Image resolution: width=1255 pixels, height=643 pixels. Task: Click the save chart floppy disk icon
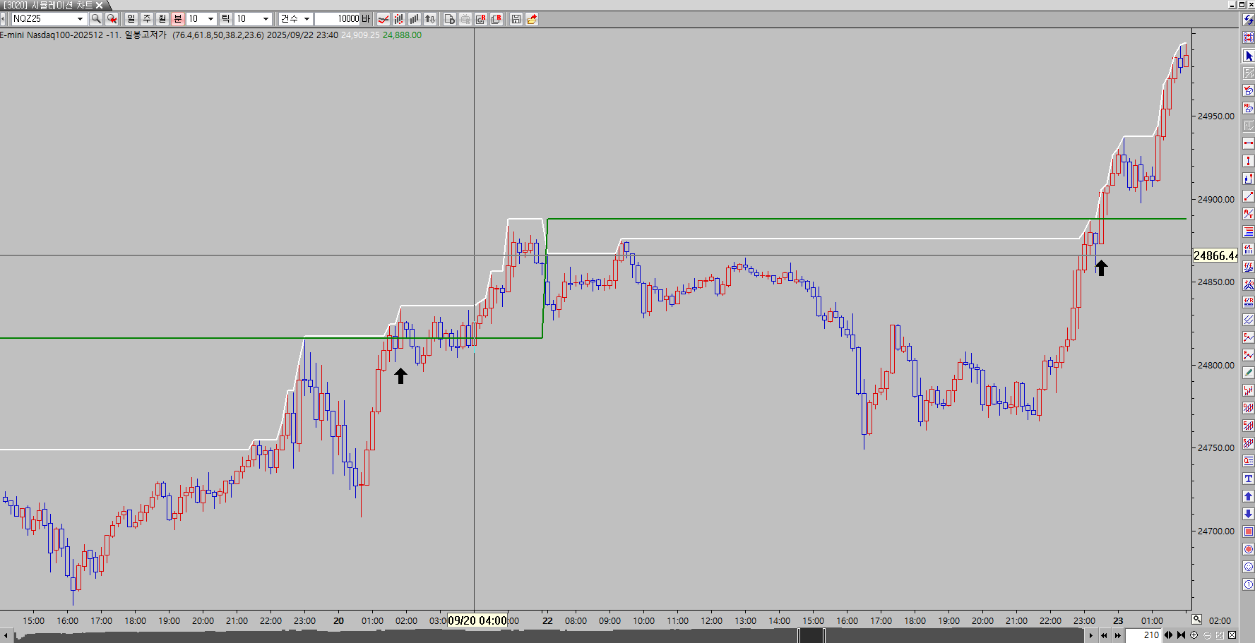(x=516, y=19)
